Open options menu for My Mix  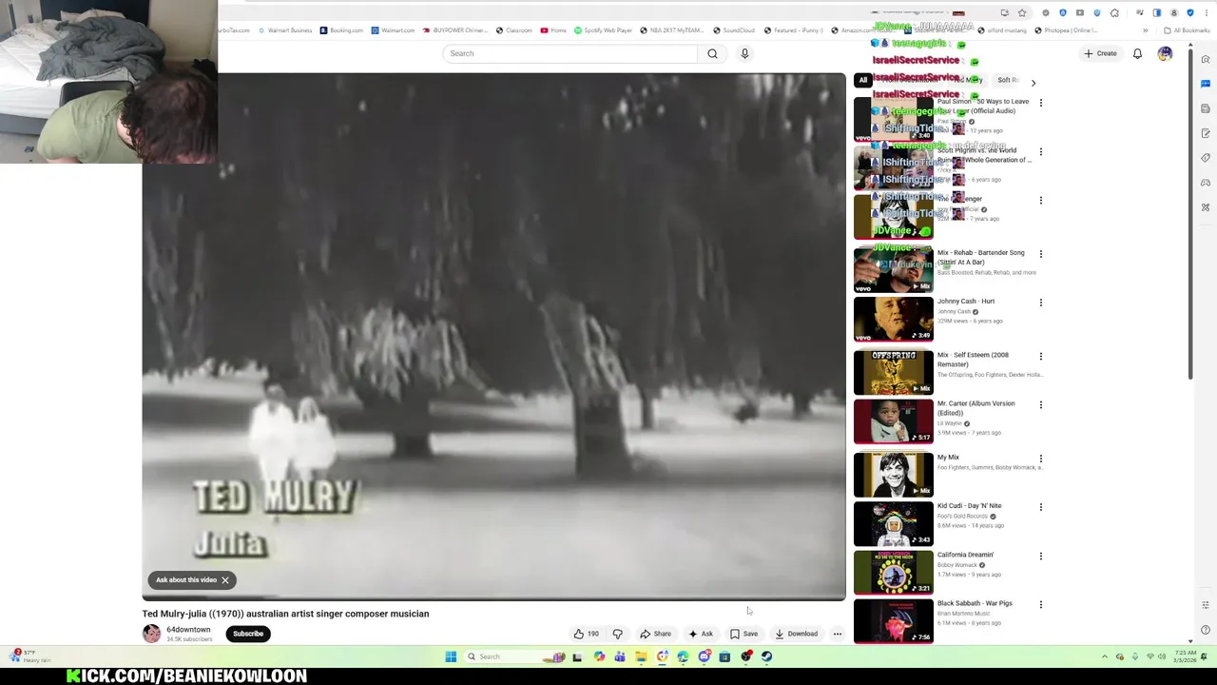[x=1040, y=459]
